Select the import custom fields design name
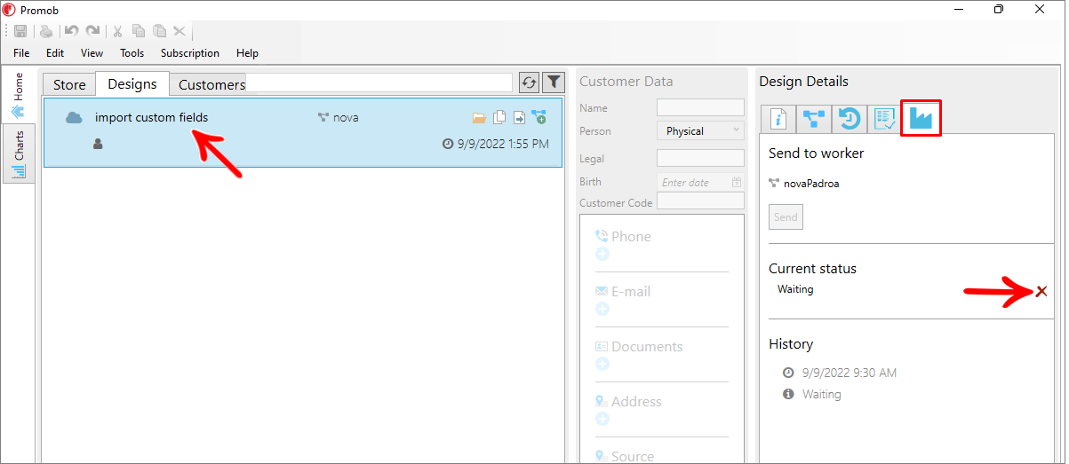The image size is (1069, 464). coord(151,117)
